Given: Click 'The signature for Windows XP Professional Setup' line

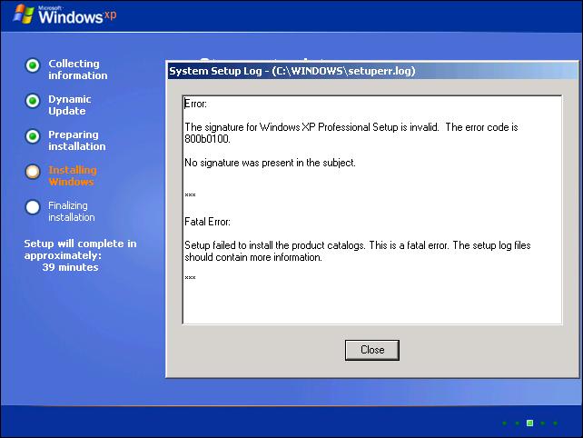Looking at the screenshot, I should click(351, 127).
